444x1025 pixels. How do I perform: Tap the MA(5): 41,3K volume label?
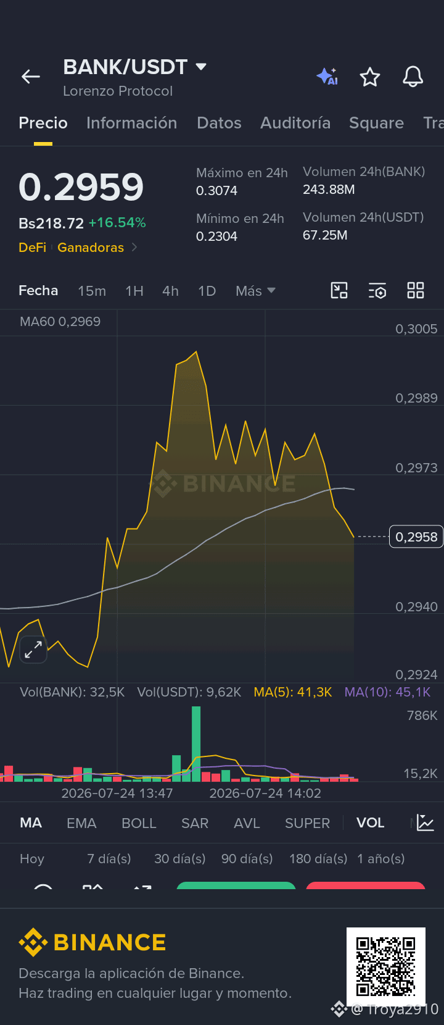click(293, 692)
